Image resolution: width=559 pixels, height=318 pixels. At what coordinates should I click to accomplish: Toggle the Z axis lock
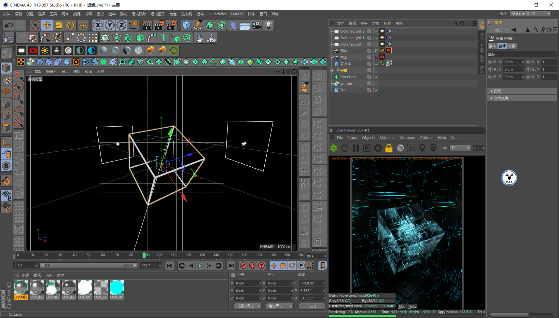point(121,25)
